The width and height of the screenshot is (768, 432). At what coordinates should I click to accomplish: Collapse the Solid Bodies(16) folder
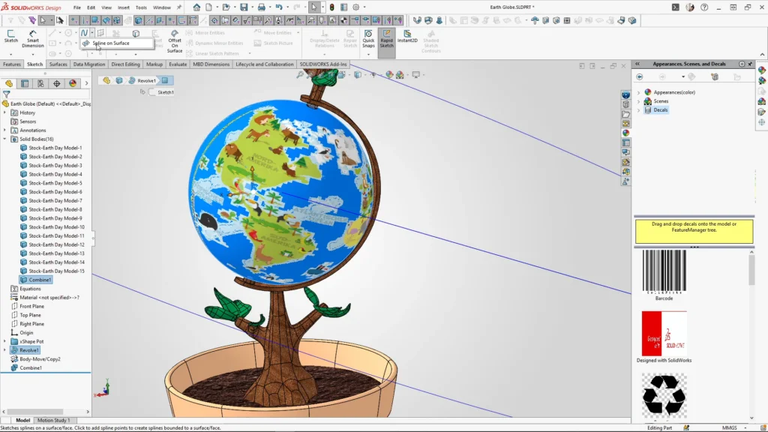(x=5, y=139)
